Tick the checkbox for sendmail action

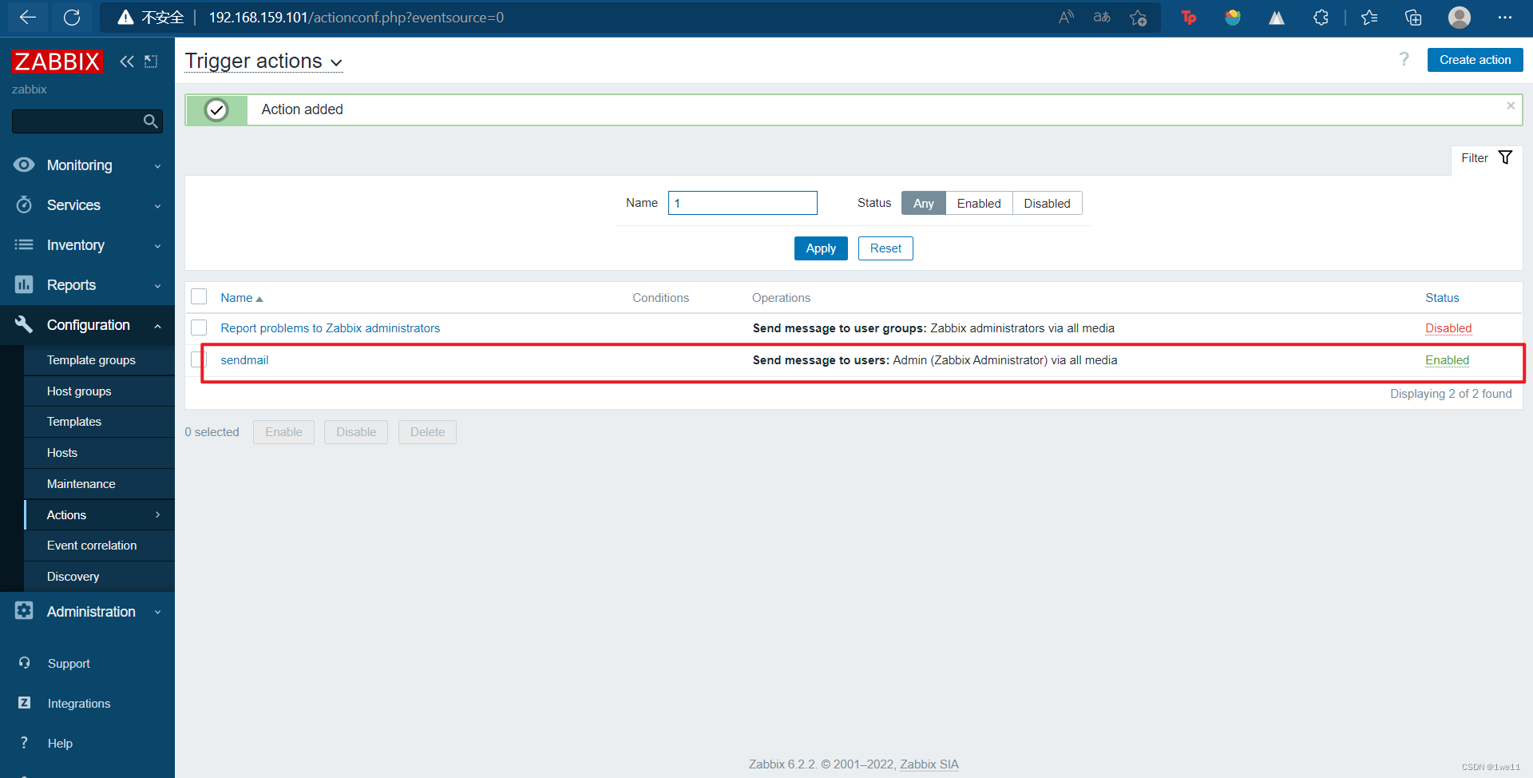(x=199, y=359)
